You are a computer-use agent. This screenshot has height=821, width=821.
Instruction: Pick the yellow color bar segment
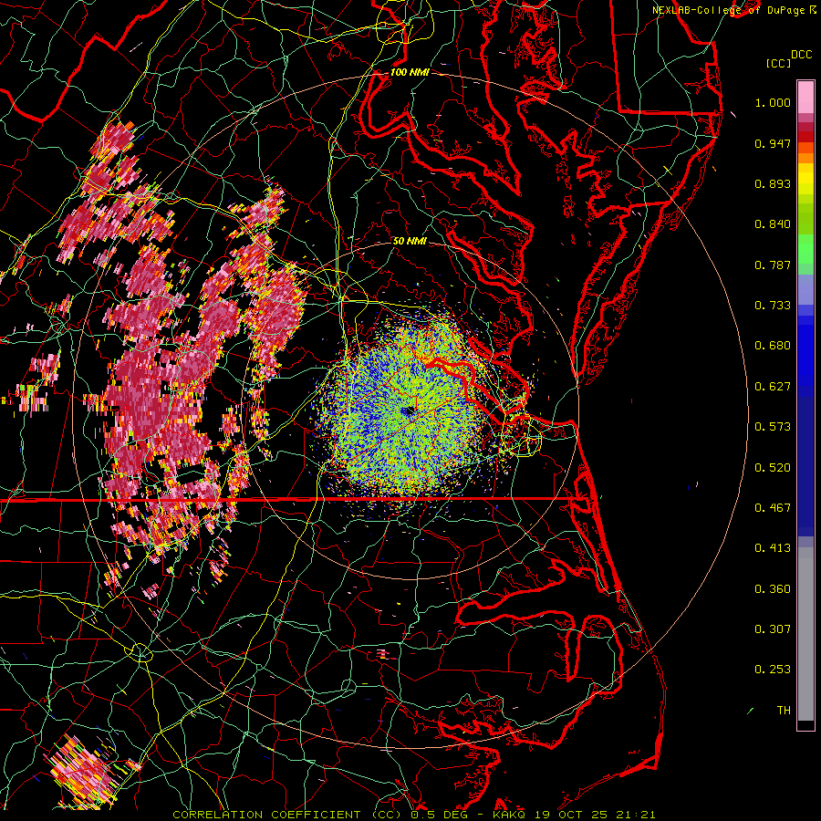805,179
